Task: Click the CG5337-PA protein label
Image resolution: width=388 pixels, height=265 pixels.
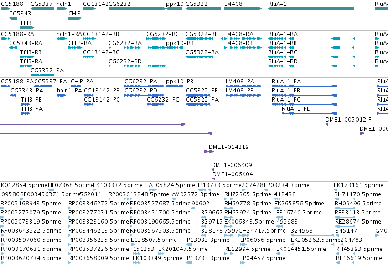Action: click(x=51, y=82)
